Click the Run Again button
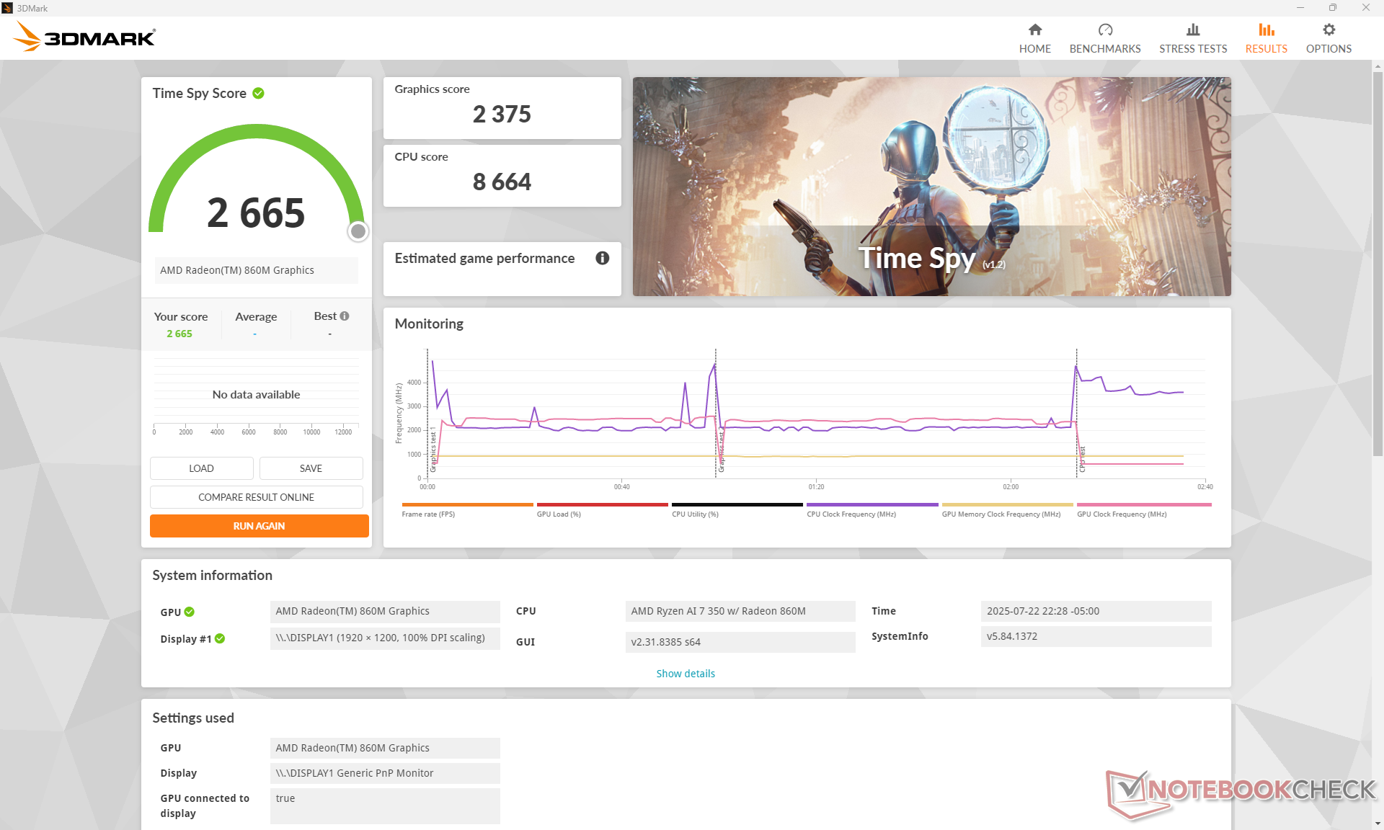This screenshot has height=830, width=1384. coord(259,526)
